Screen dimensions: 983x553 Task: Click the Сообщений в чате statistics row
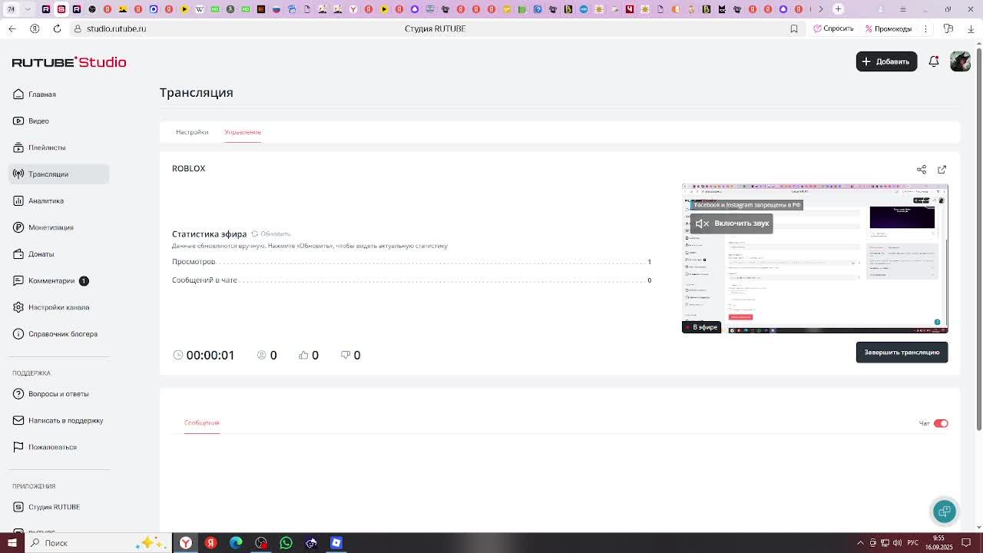coord(412,280)
